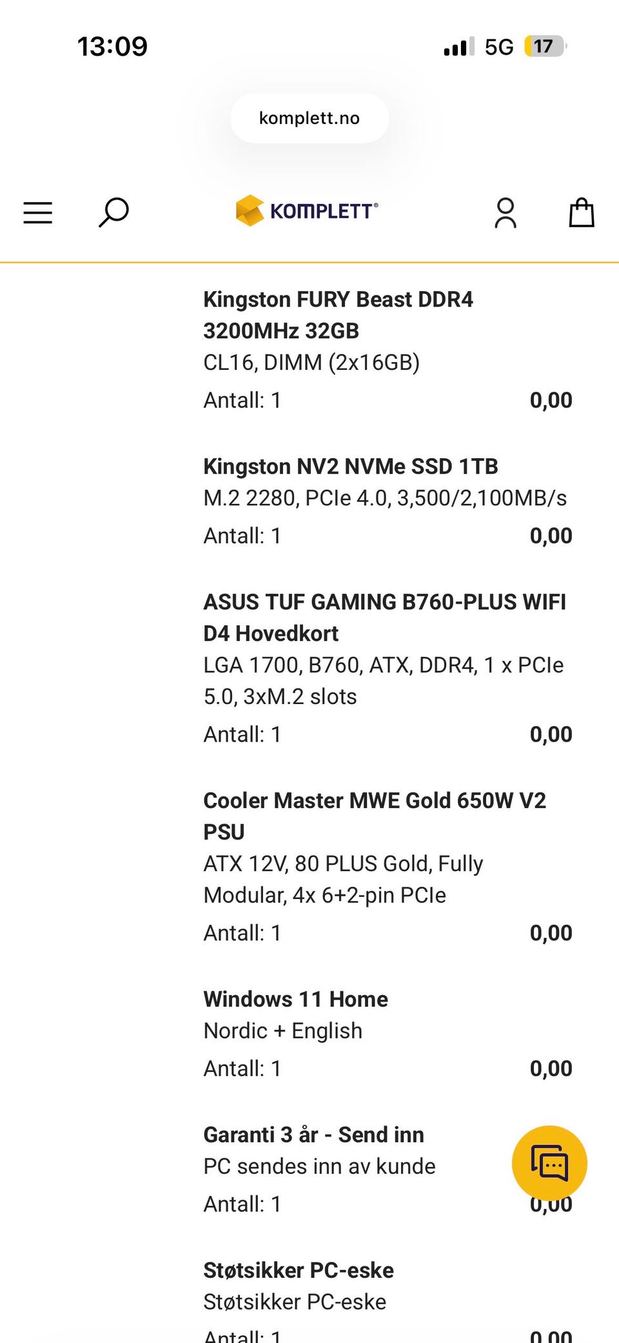Tap the komplett.no address pill
The image size is (619, 1343).
tap(309, 118)
